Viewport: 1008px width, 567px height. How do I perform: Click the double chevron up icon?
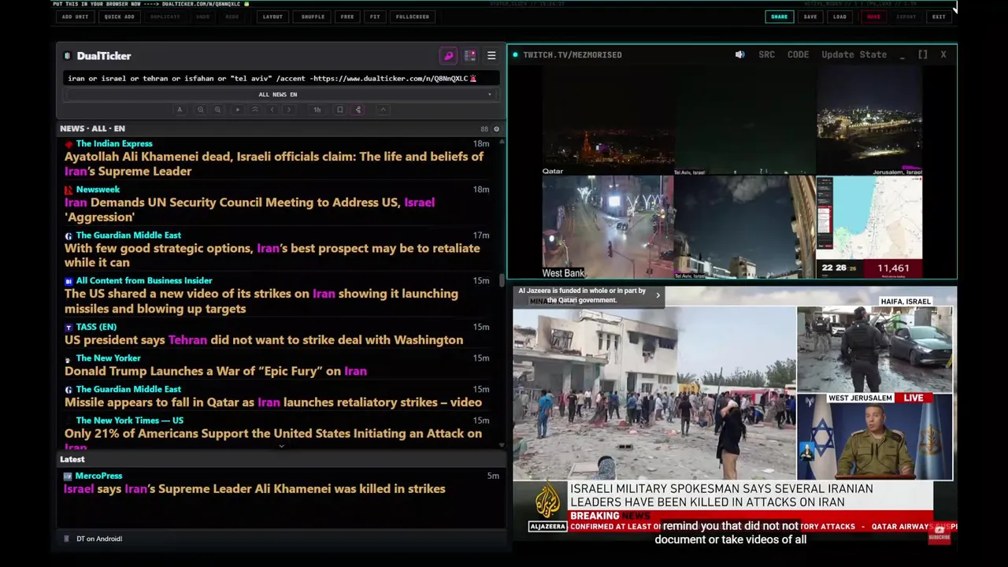click(x=254, y=109)
